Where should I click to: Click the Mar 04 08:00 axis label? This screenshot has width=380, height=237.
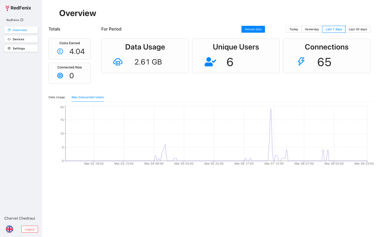pos(154,164)
